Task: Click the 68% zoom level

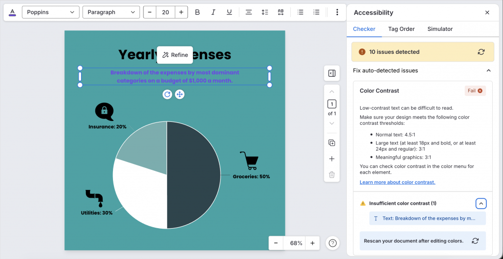Action: click(x=296, y=243)
